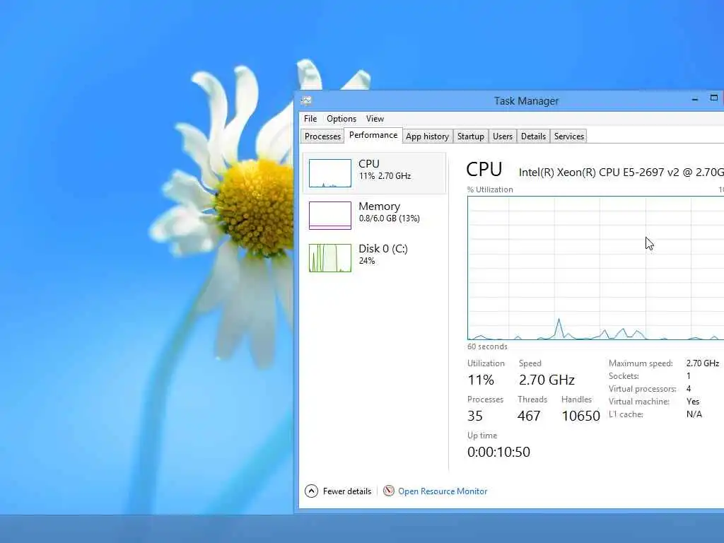
Task: Open the File menu
Action: tap(310, 119)
